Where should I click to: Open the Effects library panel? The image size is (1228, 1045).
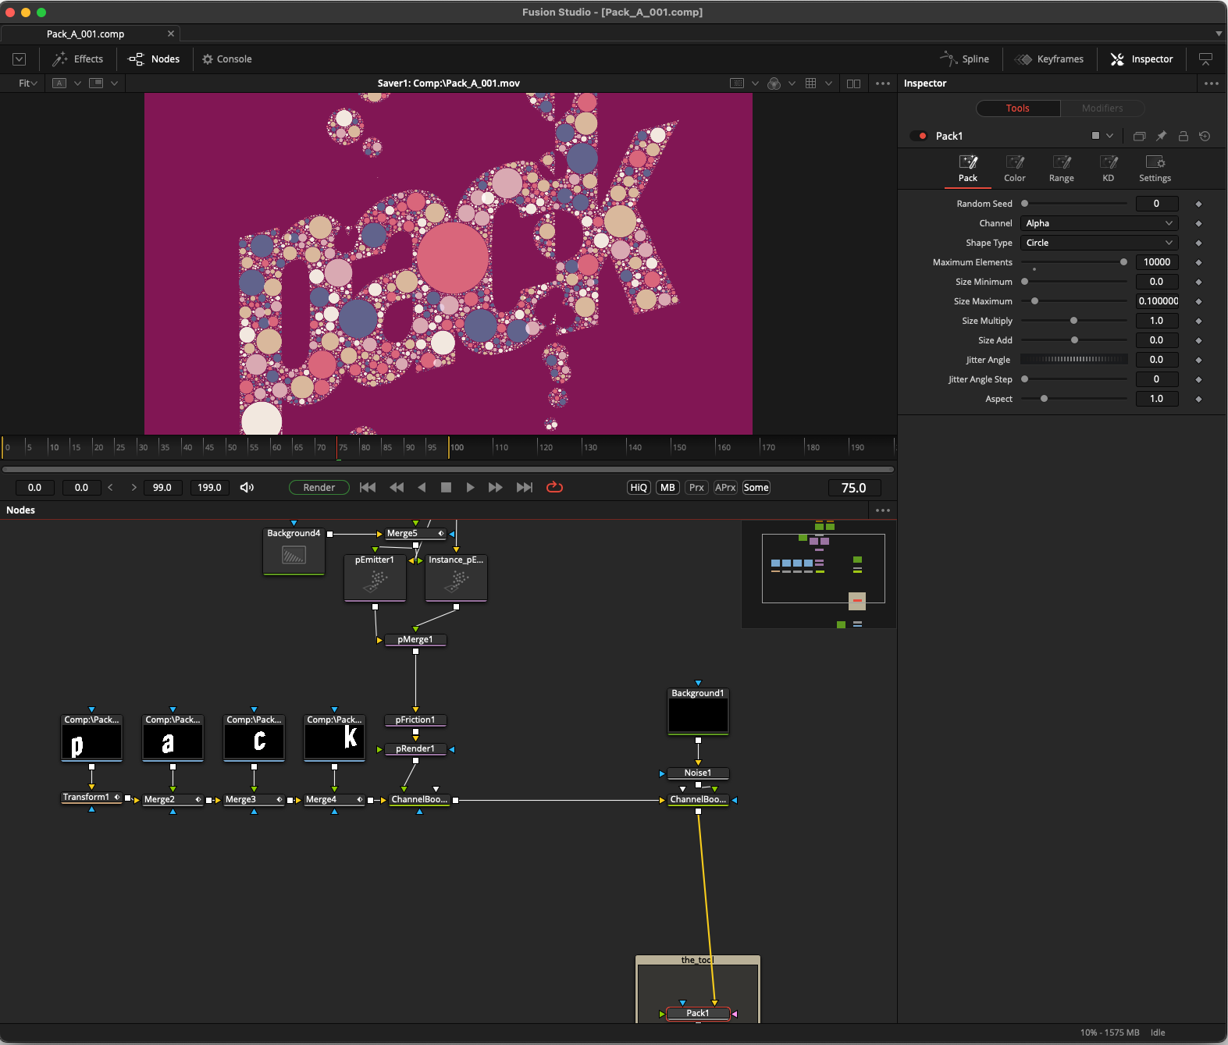click(x=77, y=59)
